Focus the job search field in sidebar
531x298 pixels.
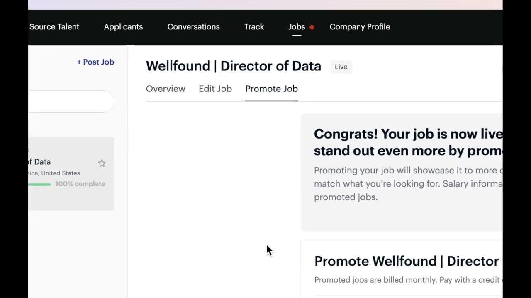(x=71, y=101)
